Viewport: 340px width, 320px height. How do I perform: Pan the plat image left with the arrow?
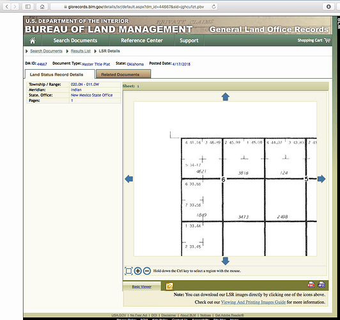(129, 179)
